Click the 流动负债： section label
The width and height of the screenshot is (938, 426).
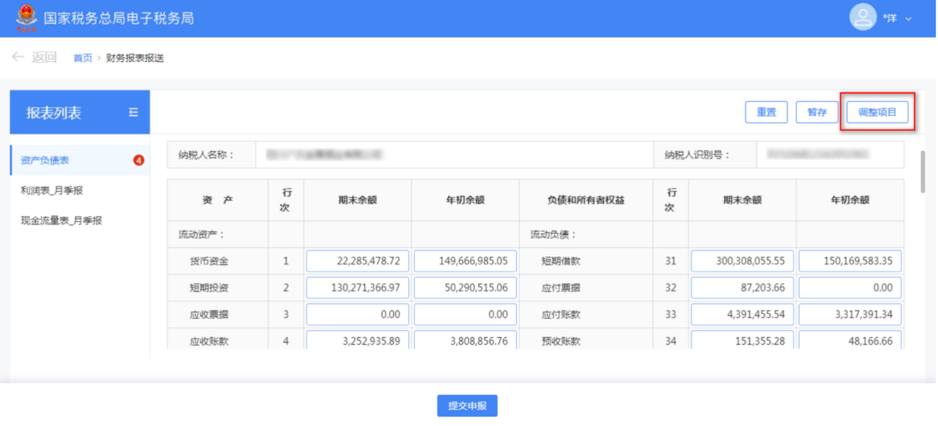(x=554, y=234)
